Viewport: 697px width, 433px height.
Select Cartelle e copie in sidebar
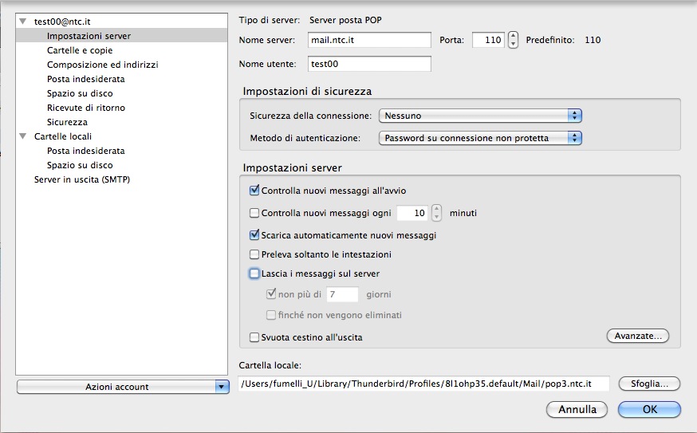tap(78, 50)
